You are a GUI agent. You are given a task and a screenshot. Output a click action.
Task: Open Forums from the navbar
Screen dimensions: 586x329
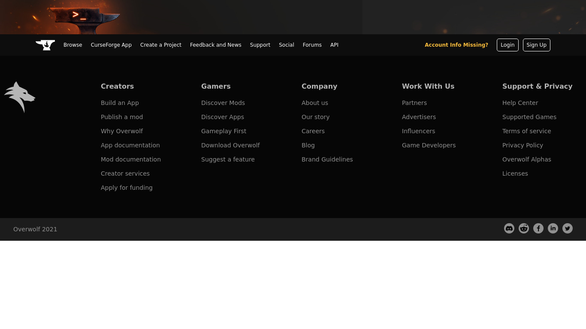(312, 45)
